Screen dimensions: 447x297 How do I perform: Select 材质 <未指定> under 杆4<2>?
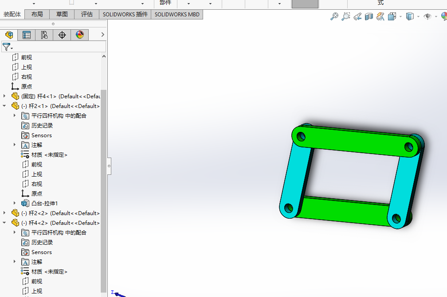[49, 271]
